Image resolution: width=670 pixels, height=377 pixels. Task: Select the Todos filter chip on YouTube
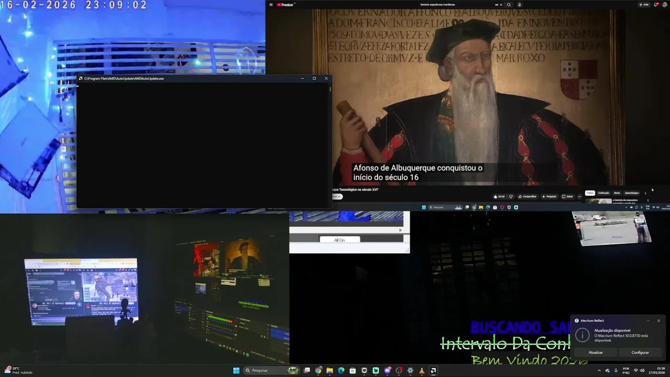(590, 193)
